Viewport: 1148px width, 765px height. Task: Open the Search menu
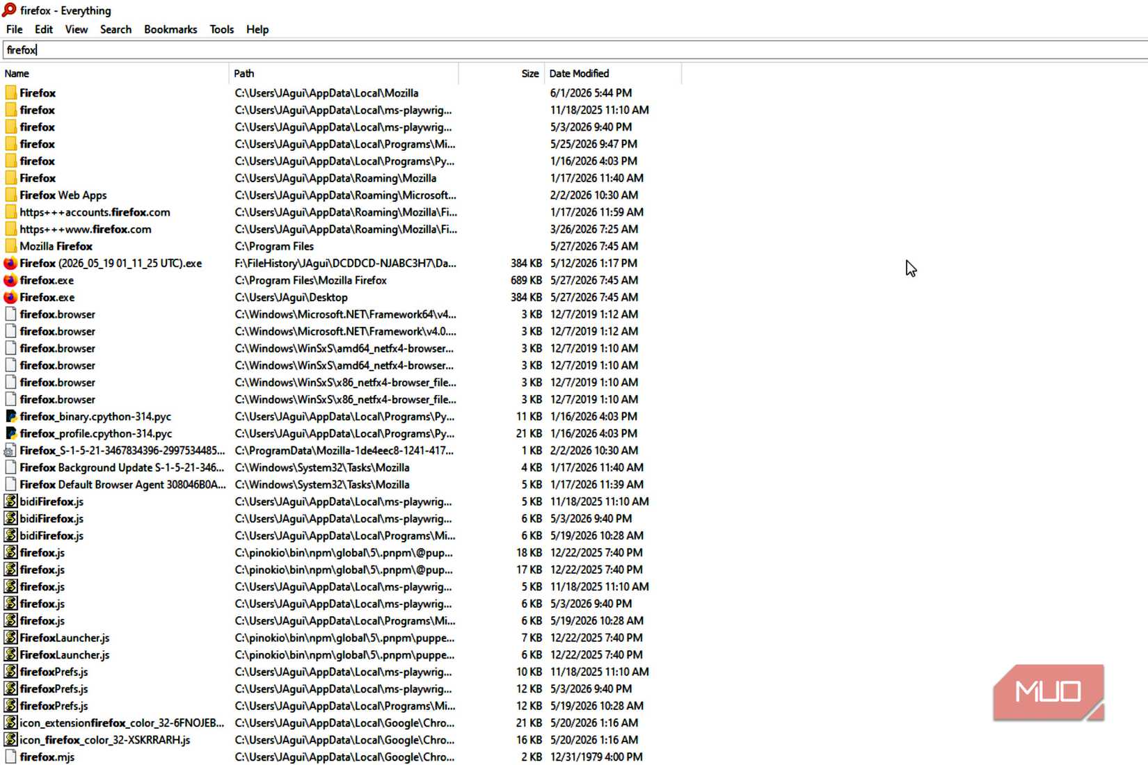click(x=115, y=29)
